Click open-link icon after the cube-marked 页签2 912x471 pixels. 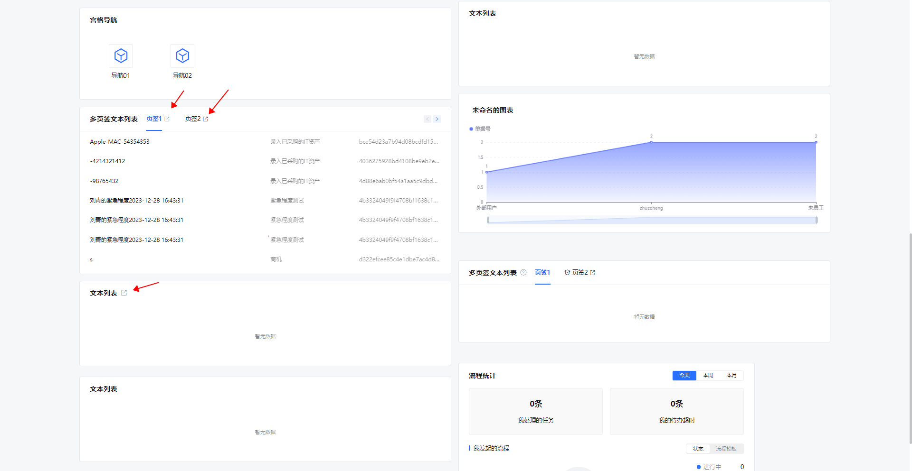[592, 273]
